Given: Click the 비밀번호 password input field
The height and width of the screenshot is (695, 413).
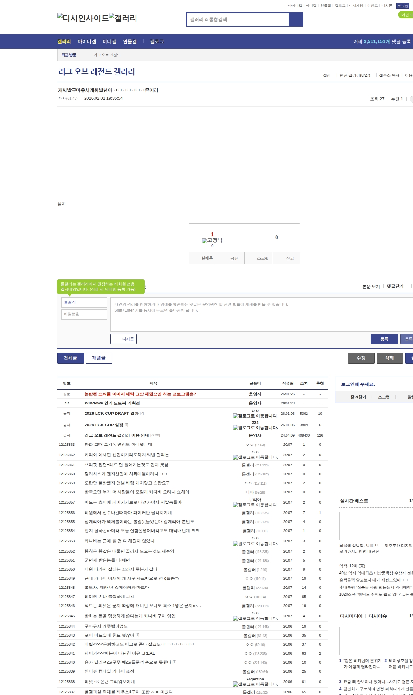Looking at the screenshot, I should pos(84,314).
